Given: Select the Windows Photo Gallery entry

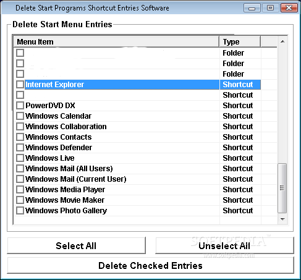Looking at the screenshot, I should pyautogui.click(x=66, y=211).
